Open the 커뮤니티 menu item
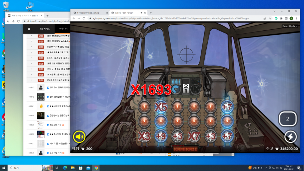This screenshot has width=304, height=171. coord(63,29)
